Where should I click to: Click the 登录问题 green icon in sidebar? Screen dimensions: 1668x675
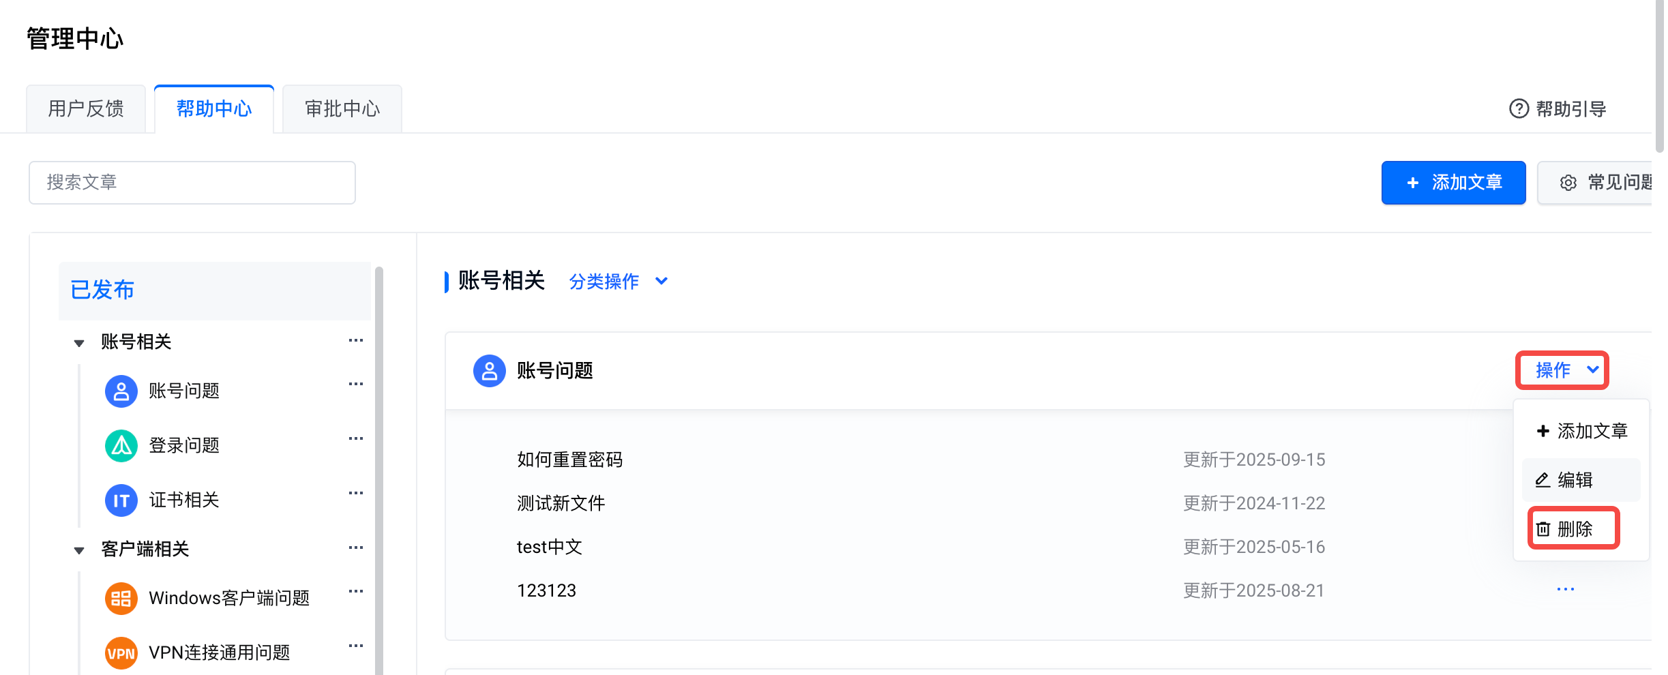click(x=121, y=445)
